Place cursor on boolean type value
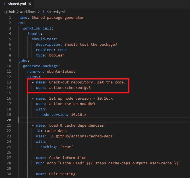Screen dimensions: 190x178 coord(57,55)
